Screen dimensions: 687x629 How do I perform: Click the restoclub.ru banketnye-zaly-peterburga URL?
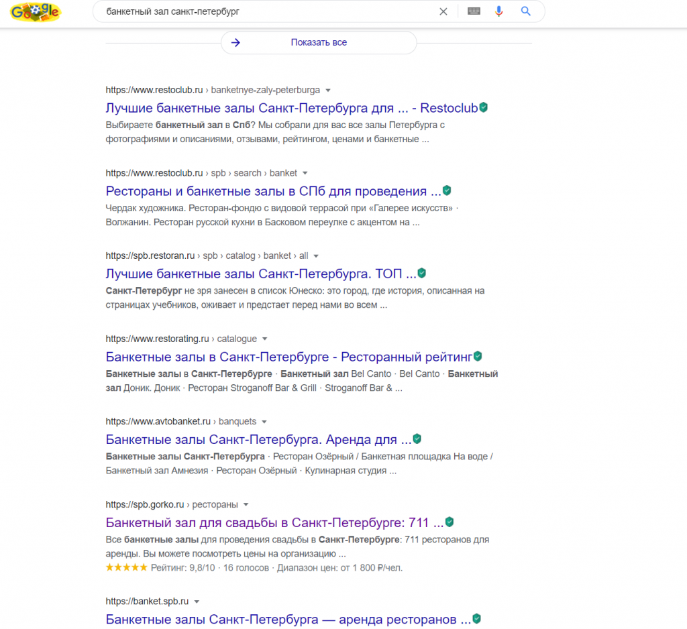[x=213, y=91]
